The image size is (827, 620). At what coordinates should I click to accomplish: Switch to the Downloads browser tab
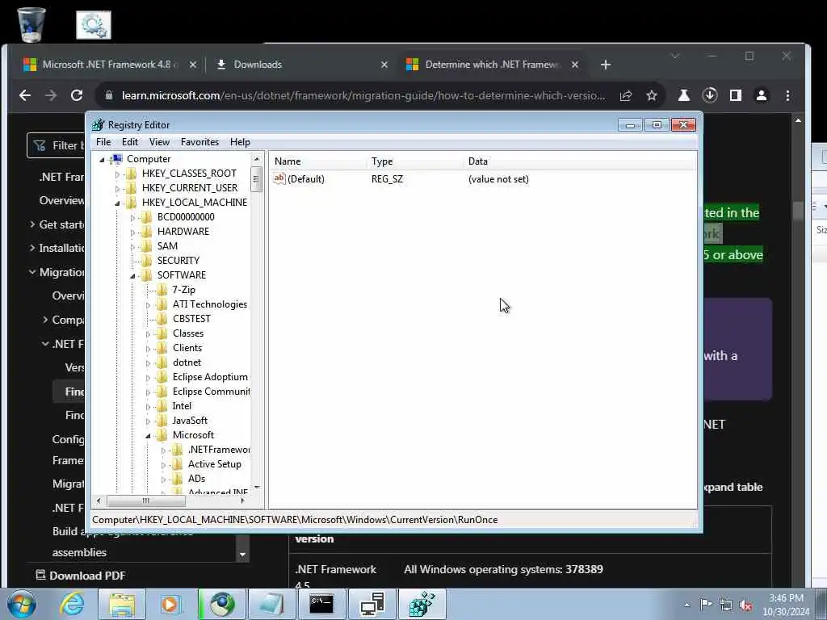click(302, 65)
